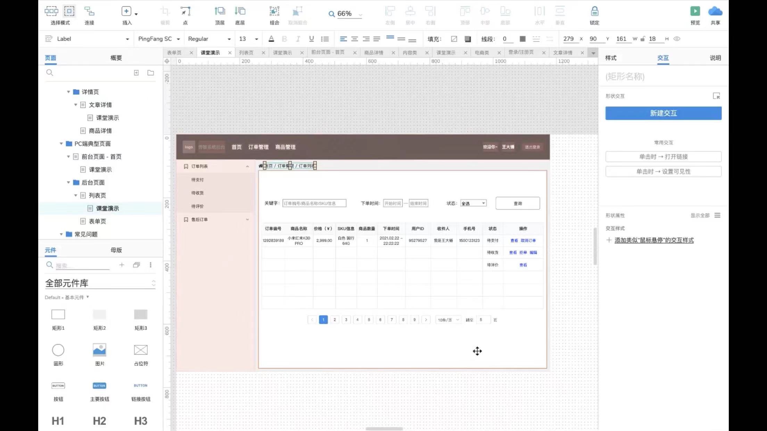Screen dimensions: 767x431
Task: Click the 新建交互 button
Action: pos(663,113)
